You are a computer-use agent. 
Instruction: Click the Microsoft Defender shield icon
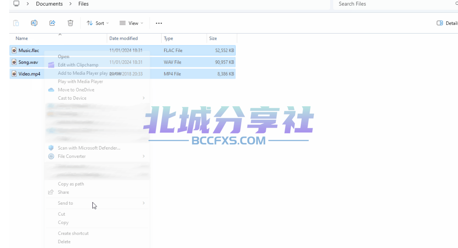(x=51, y=148)
